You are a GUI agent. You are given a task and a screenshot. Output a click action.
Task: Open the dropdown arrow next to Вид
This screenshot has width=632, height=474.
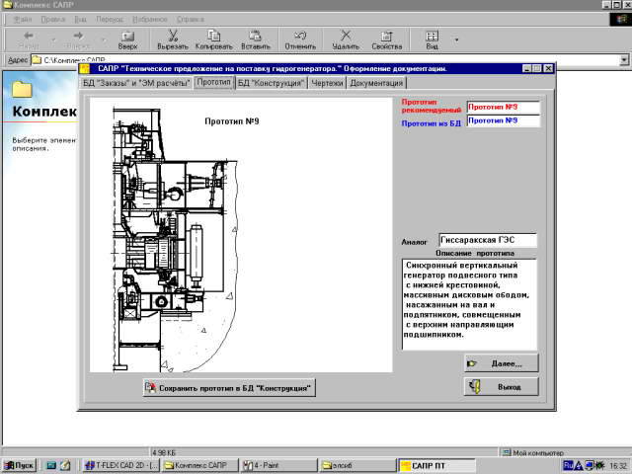[456, 39]
